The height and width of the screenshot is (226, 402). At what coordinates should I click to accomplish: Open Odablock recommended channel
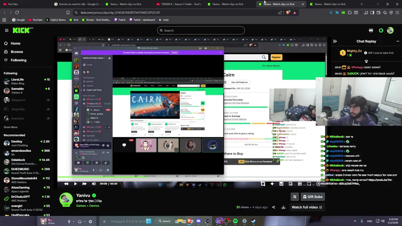(27, 162)
